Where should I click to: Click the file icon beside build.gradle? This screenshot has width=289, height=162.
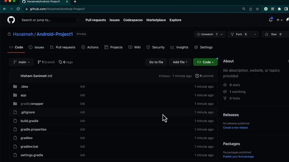(x=15, y=121)
